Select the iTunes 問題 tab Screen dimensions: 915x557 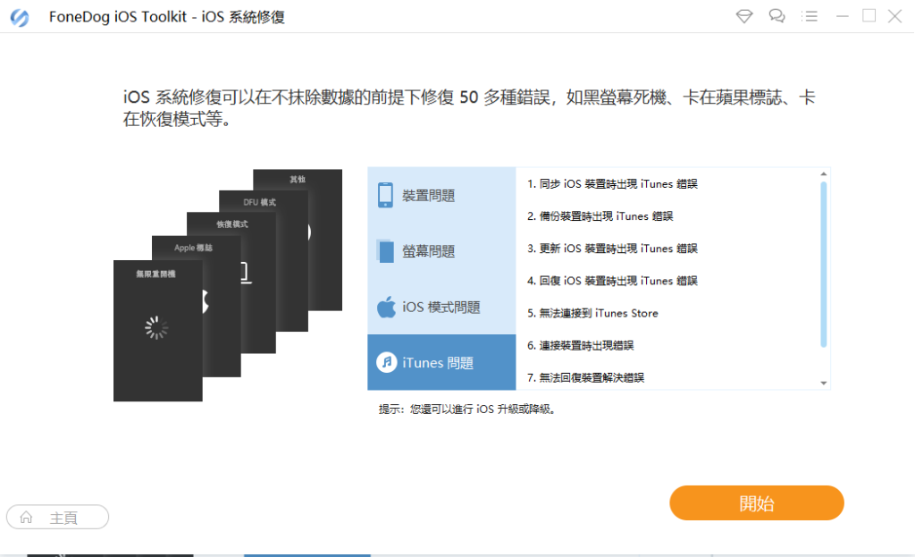point(441,362)
